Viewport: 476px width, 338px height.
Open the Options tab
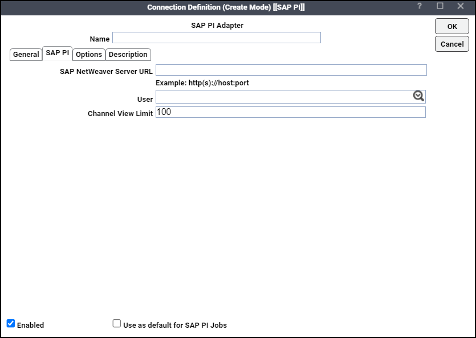tap(89, 55)
